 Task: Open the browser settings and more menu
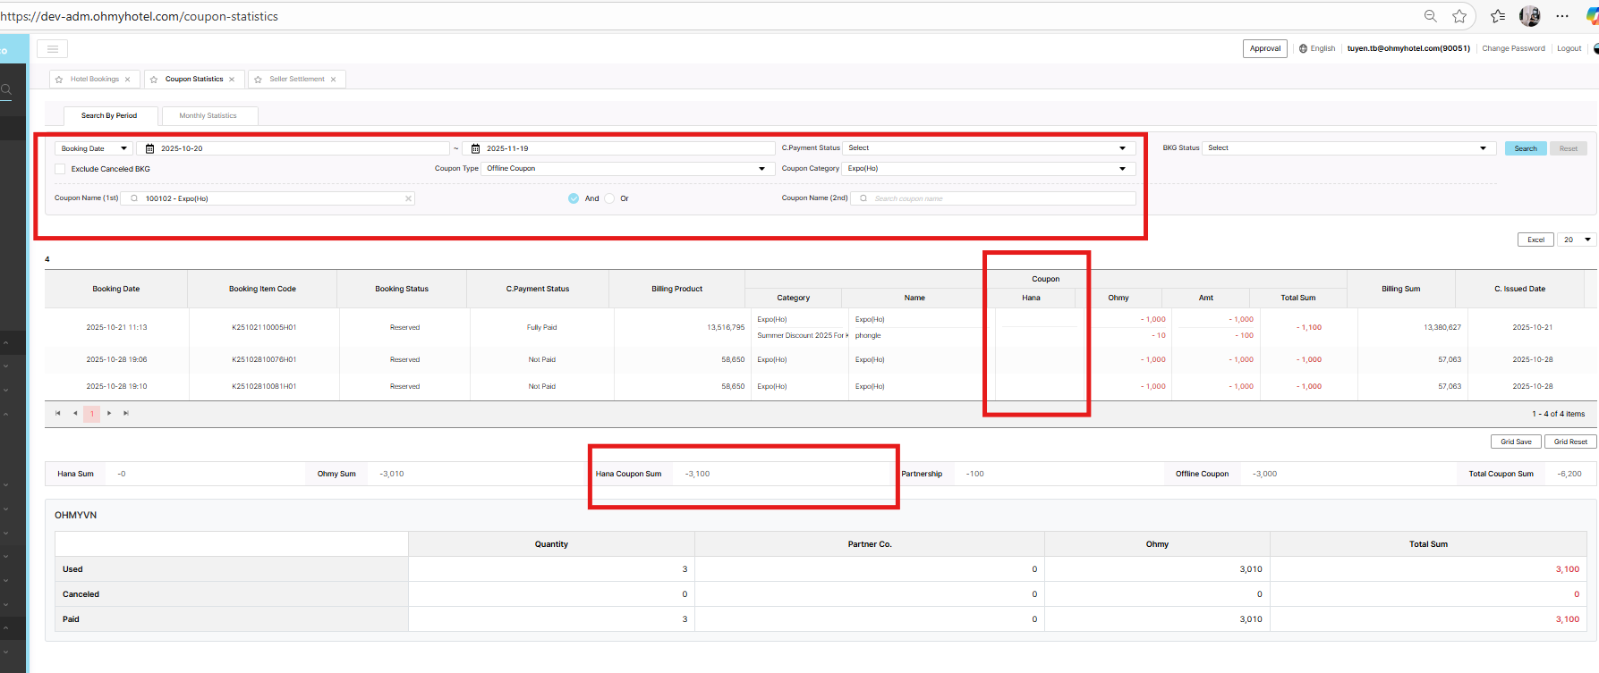1562,16
